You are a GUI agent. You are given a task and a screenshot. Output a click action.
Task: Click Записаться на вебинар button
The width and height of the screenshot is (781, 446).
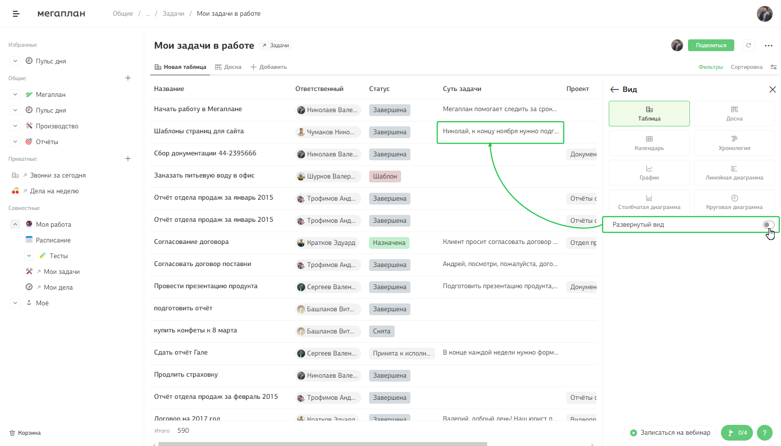[x=670, y=433]
